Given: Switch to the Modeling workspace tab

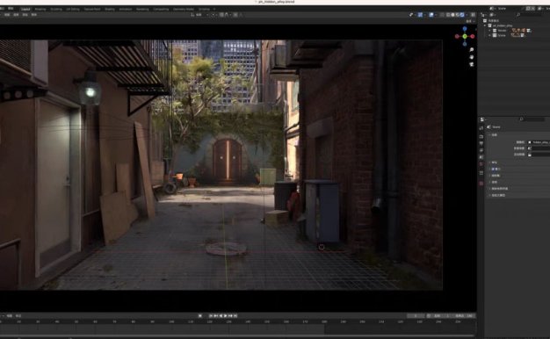Looking at the screenshot, I should point(40,9).
